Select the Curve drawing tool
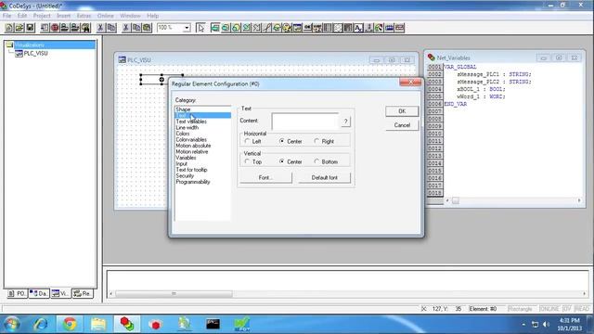 tap(266, 28)
